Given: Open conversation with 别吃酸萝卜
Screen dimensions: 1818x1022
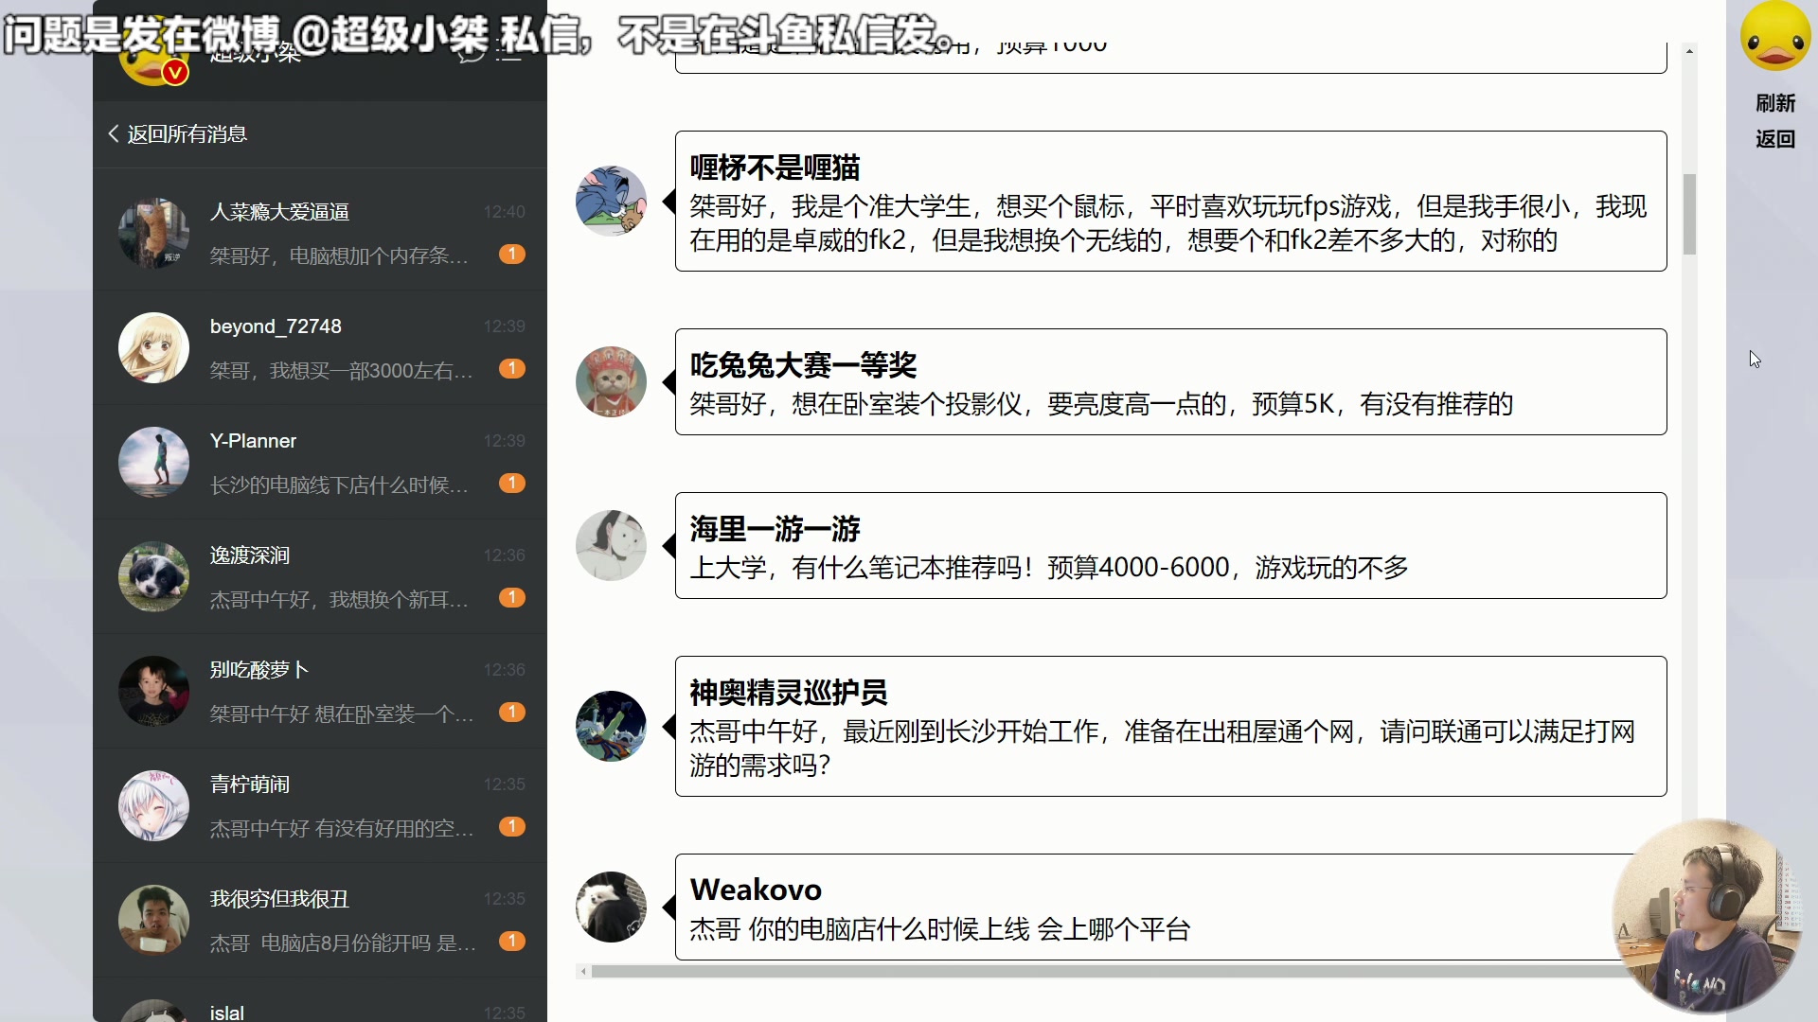Looking at the screenshot, I should (320, 691).
